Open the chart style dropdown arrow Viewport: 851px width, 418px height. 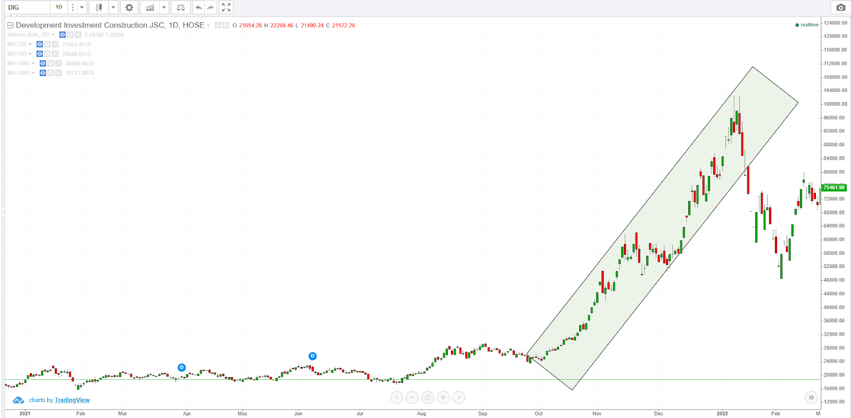pos(113,7)
